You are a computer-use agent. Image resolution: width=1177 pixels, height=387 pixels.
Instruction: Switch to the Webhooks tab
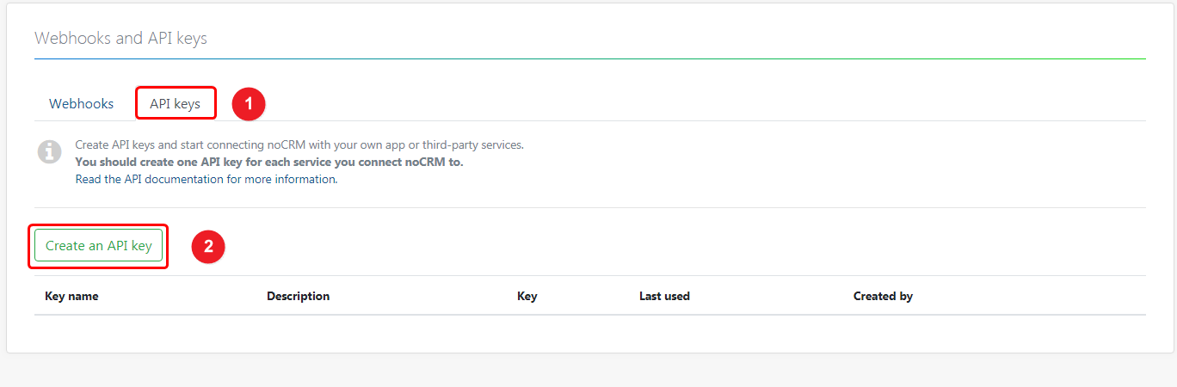pos(81,104)
